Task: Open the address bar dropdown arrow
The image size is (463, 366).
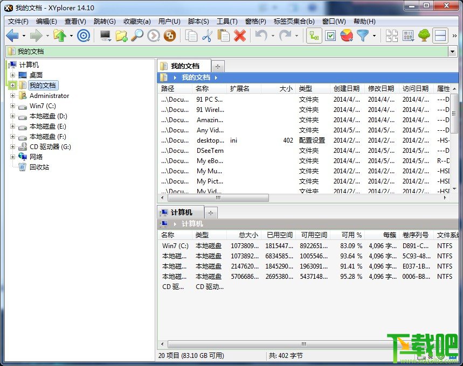Action: click(452, 52)
